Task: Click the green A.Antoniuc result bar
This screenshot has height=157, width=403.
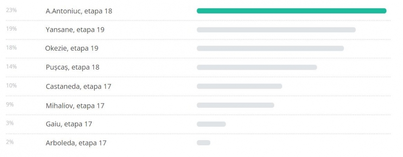Action: pos(292,11)
